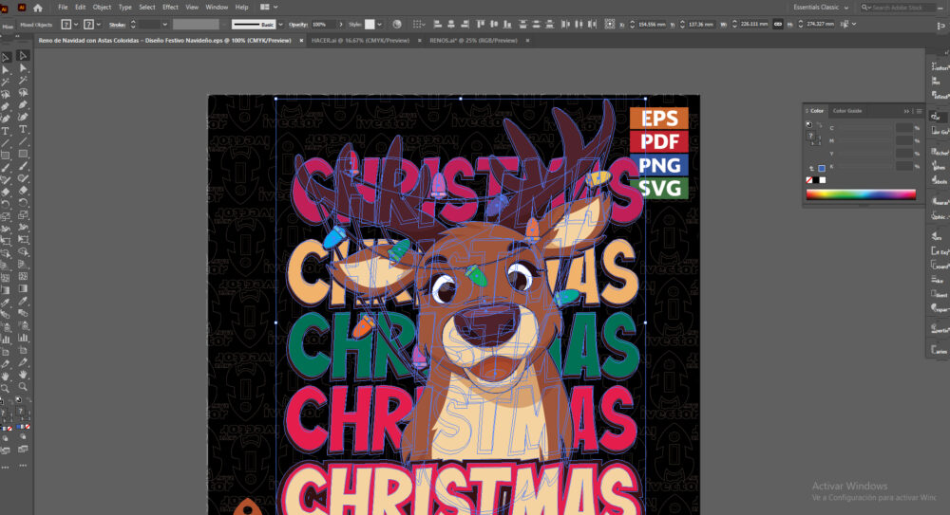Viewport: 950px width, 515px height.
Task: Click the H height value field
Action: tap(819, 25)
